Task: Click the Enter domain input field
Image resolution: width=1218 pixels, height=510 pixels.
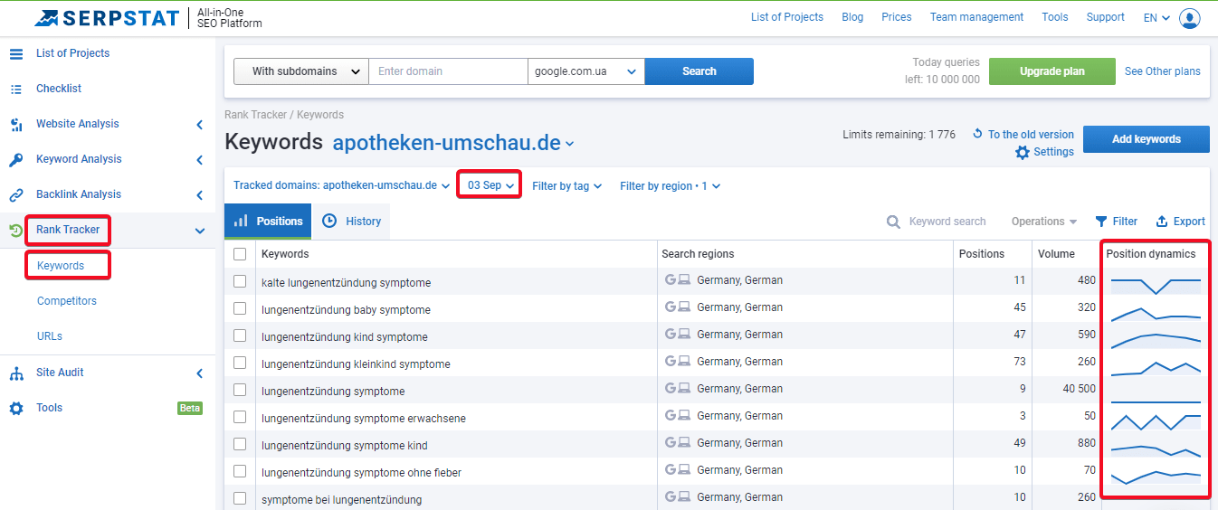Action: [x=448, y=71]
